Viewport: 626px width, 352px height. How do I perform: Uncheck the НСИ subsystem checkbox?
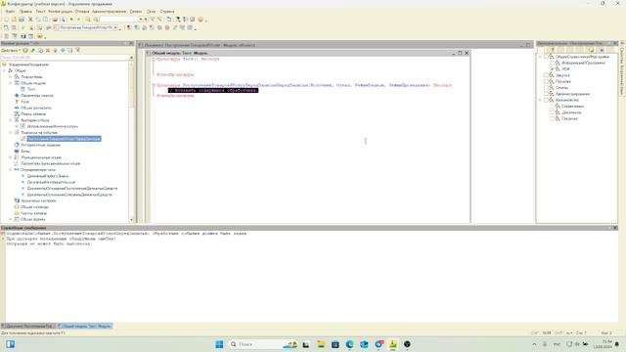pyautogui.click(x=553, y=69)
